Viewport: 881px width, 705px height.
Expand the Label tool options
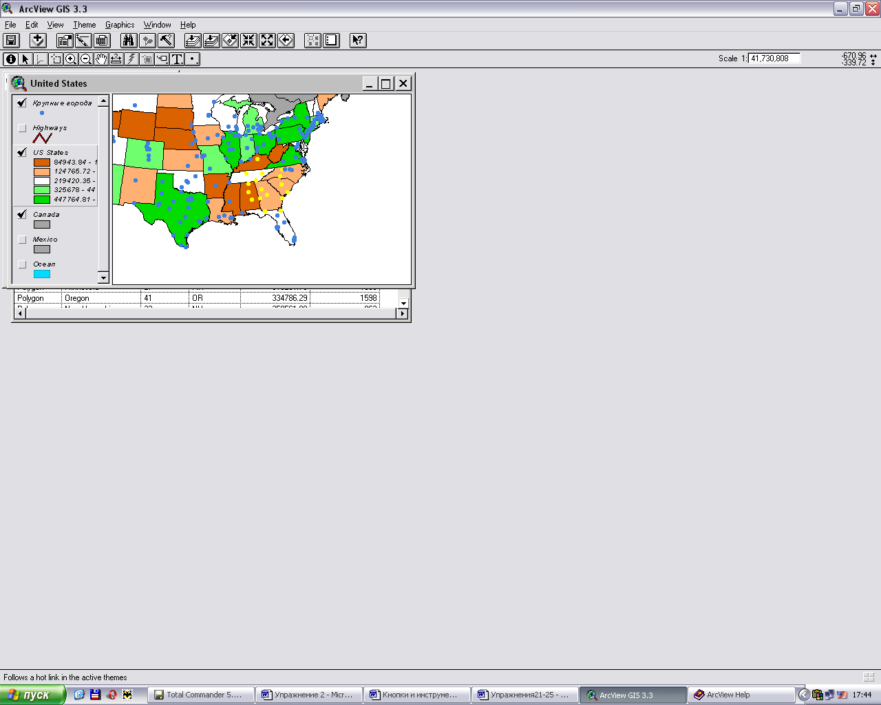click(162, 59)
